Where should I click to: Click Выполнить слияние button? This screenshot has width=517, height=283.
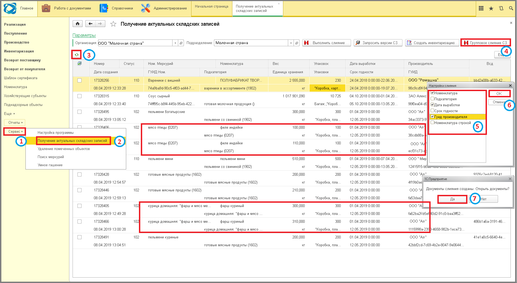coord(326,43)
